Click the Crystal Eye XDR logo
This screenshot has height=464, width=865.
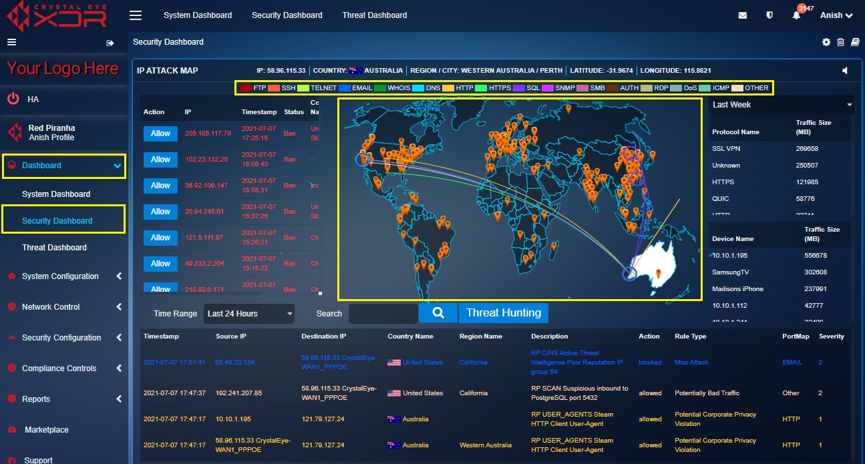(x=55, y=16)
